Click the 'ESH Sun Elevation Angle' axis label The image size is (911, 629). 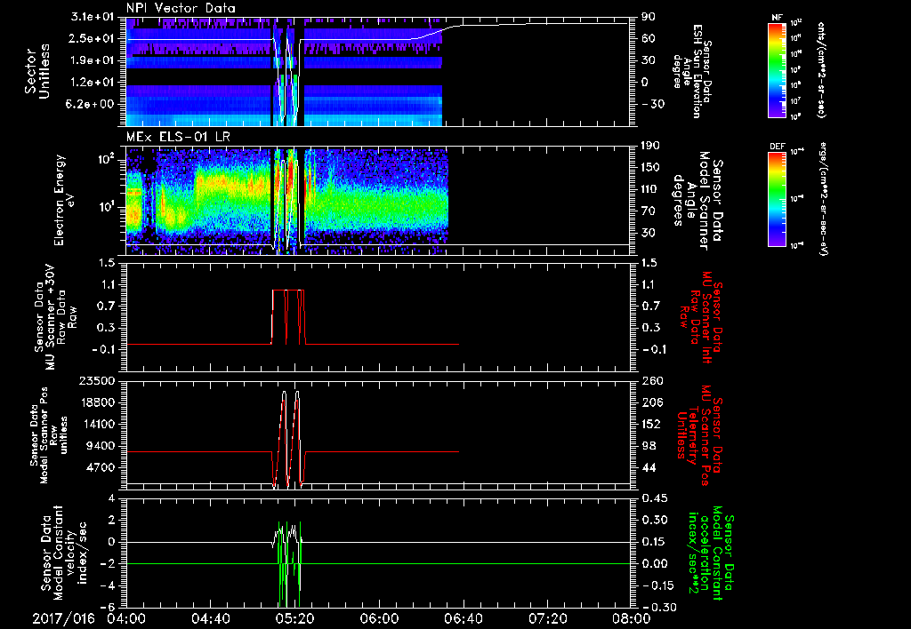(x=692, y=71)
